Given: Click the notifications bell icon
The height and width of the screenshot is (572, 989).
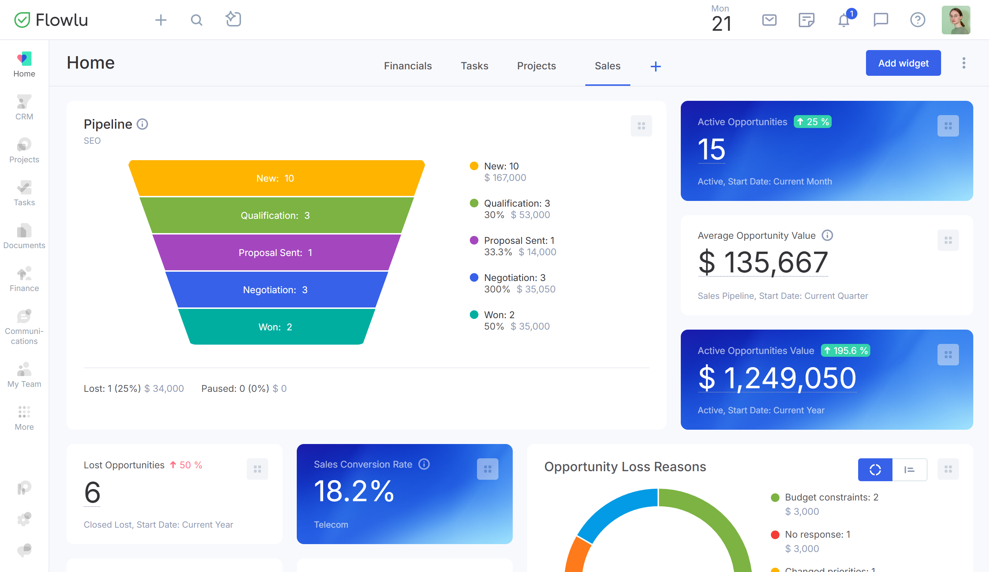Looking at the screenshot, I should click(843, 20).
